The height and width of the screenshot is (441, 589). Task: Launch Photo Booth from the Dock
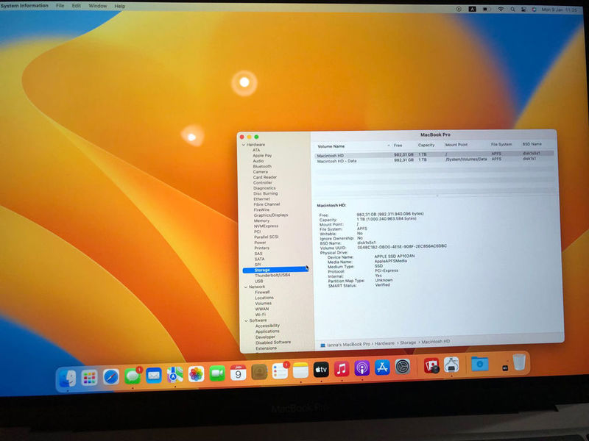click(431, 365)
